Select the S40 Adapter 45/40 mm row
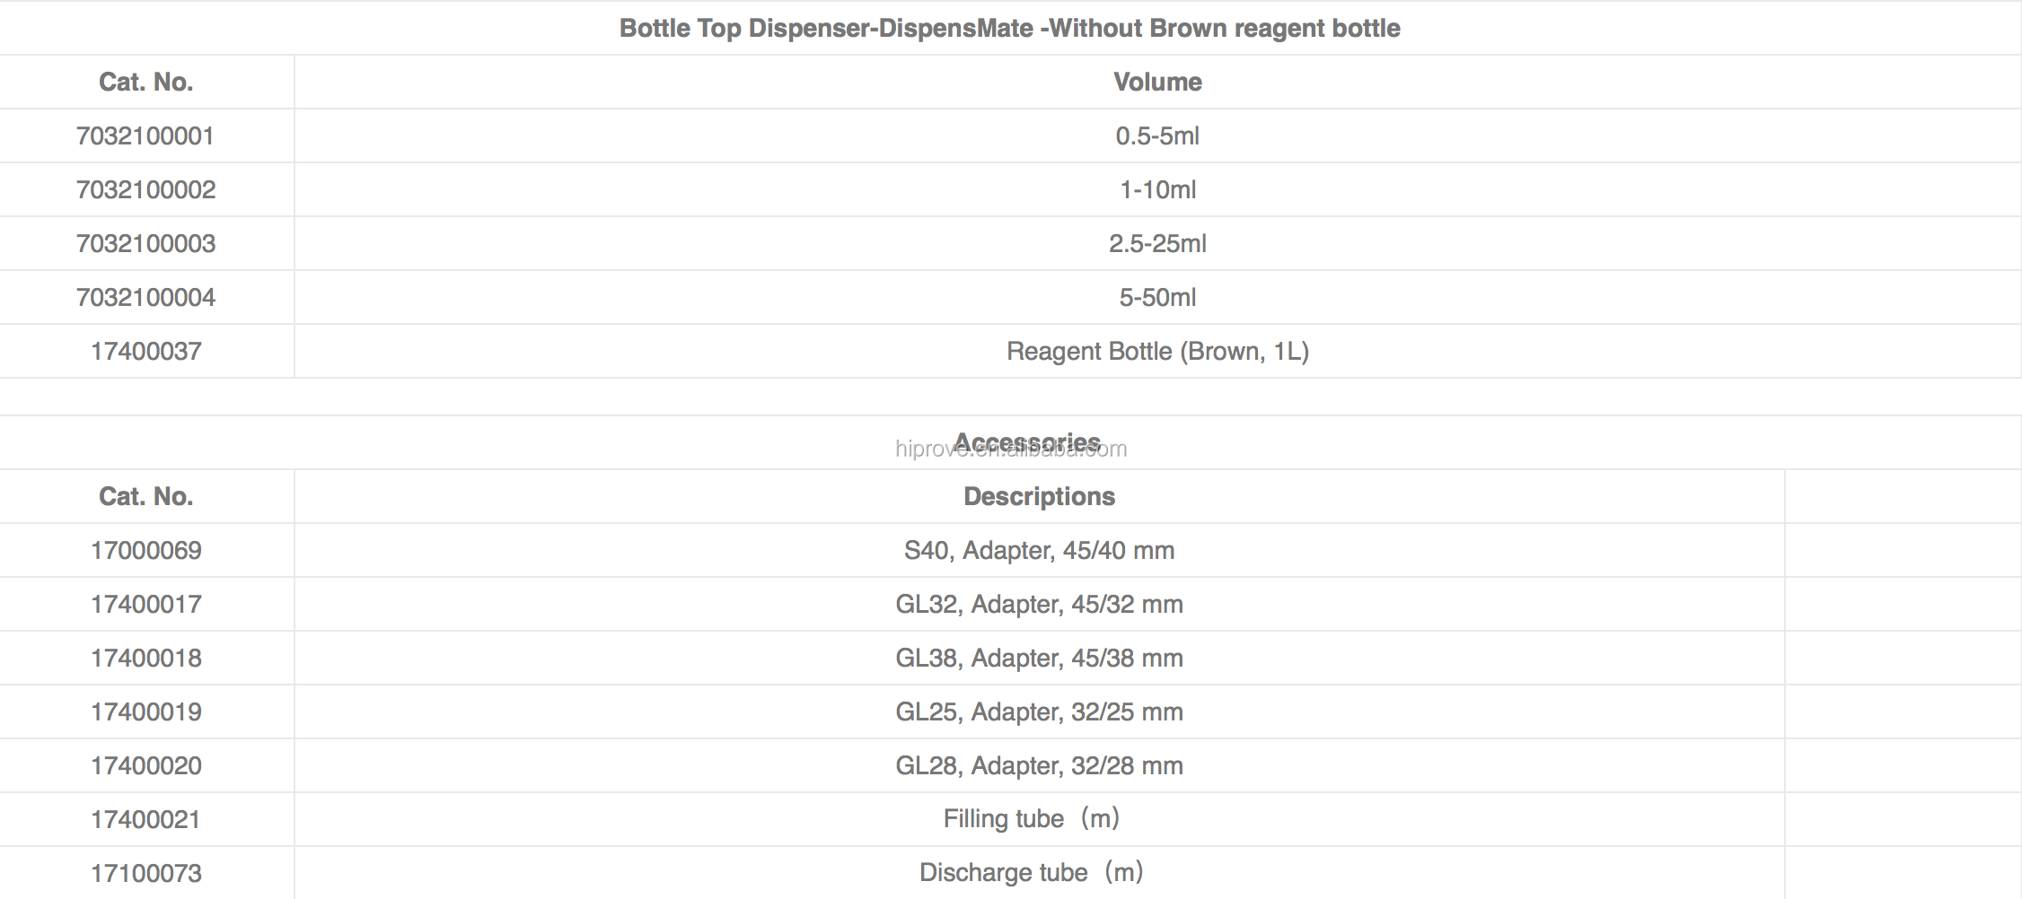This screenshot has height=899, width=2022. tap(1039, 551)
